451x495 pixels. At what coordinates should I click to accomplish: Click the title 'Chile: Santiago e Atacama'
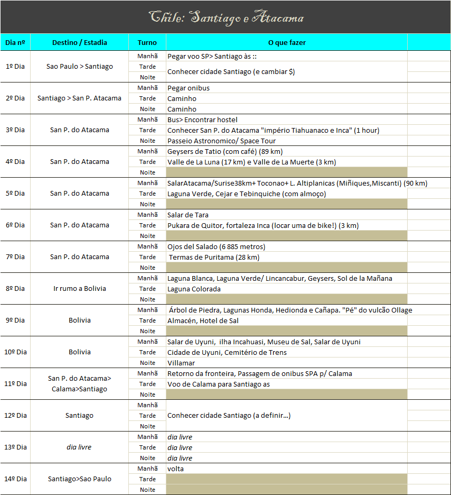coord(226,17)
